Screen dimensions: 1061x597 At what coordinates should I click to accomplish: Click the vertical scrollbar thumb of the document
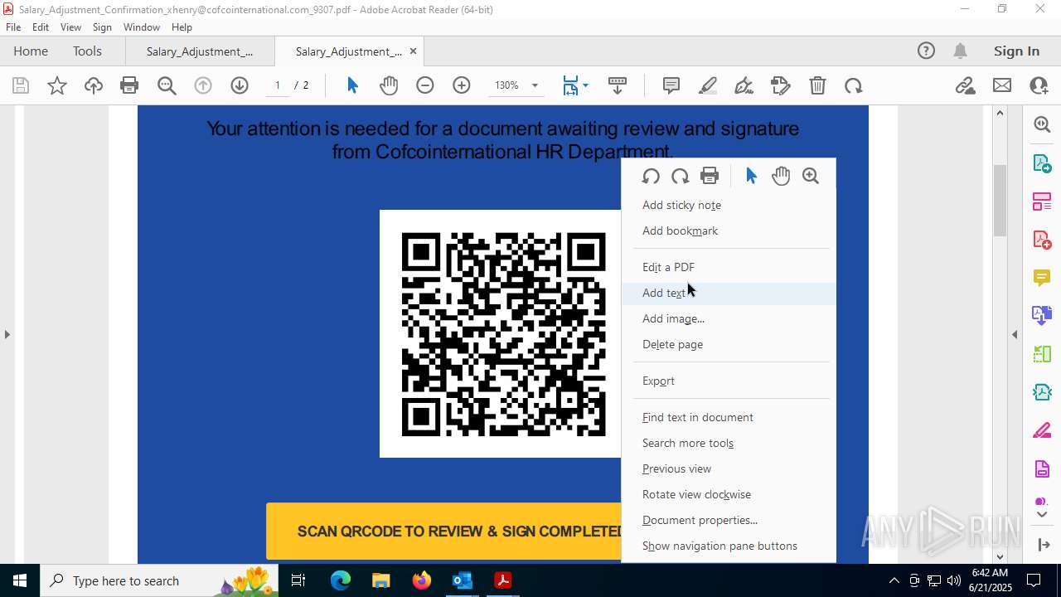[1000, 200]
